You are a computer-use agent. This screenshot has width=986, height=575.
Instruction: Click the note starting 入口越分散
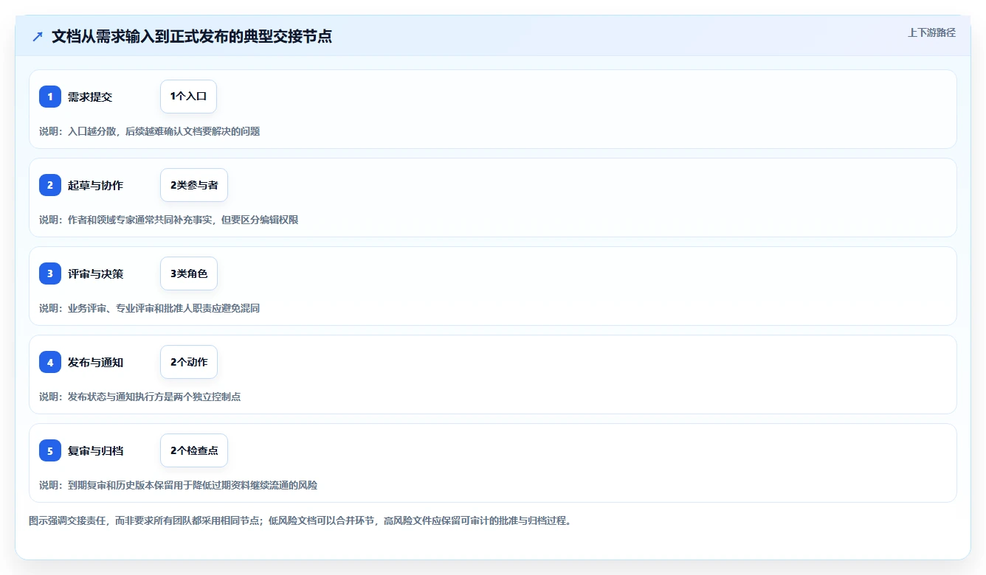pyautogui.click(x=150, y=131)
